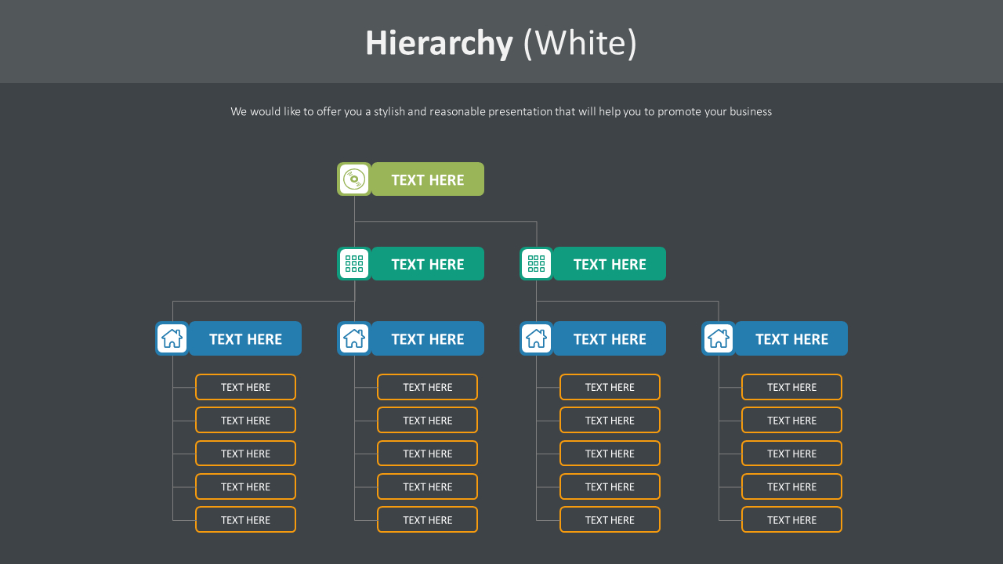Click middle orange box in second column
Screen dimensions: 1003x564
point(427,454)
